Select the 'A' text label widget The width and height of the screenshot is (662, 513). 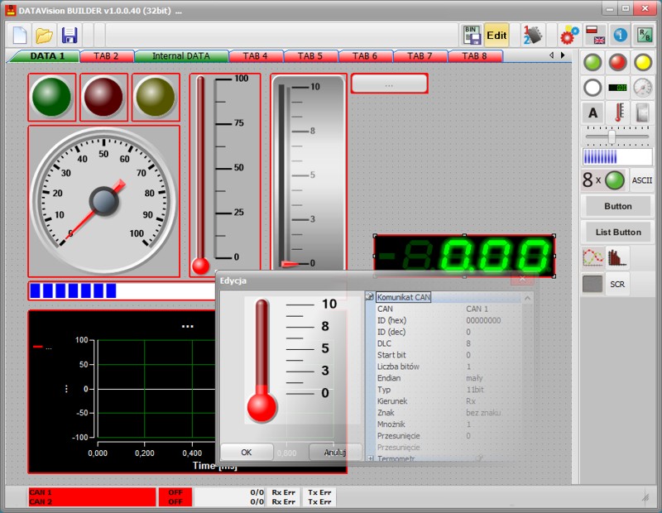point(592,113)
